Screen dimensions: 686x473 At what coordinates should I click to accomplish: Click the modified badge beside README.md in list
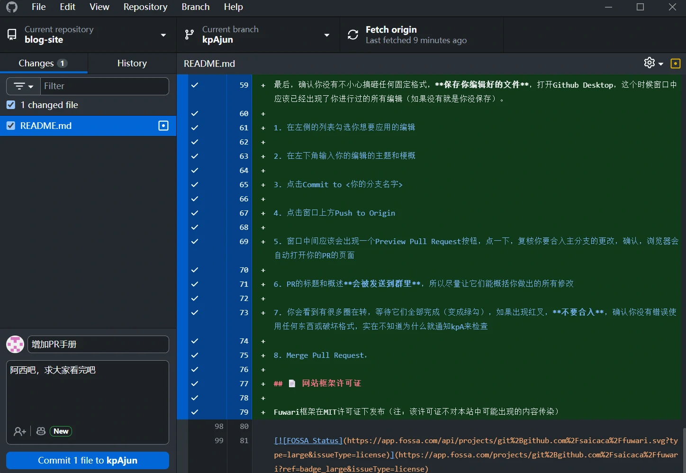(163, 126)
